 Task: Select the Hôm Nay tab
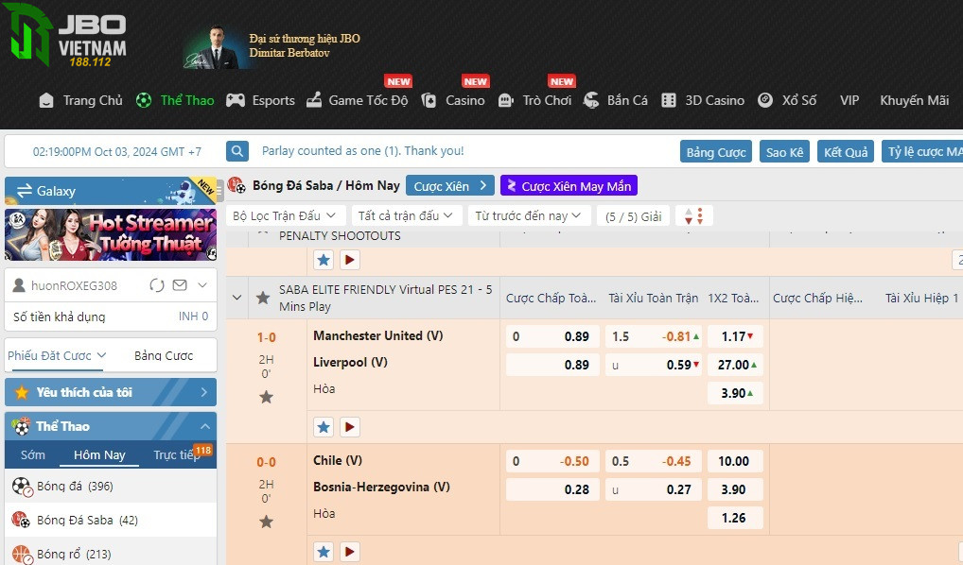pos(99,454)
